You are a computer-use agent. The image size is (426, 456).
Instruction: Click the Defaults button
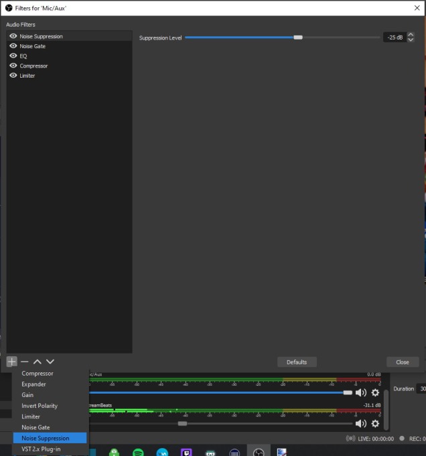pyautogui.click(x=297, y=362)
